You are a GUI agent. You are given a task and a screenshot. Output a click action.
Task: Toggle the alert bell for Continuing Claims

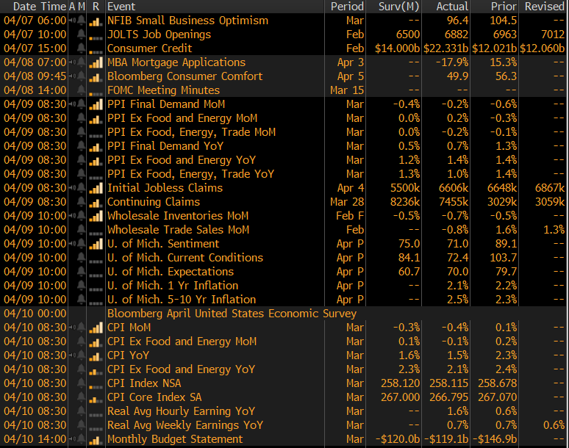(82, 202)
